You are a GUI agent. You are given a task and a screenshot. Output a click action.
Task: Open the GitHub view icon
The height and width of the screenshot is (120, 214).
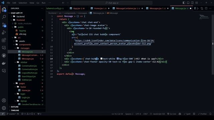[x=4, y=55]
